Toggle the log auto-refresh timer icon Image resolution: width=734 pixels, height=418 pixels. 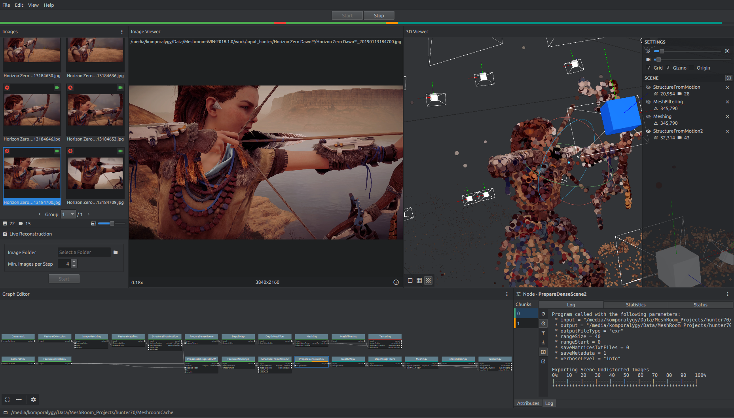click(543, 323)
